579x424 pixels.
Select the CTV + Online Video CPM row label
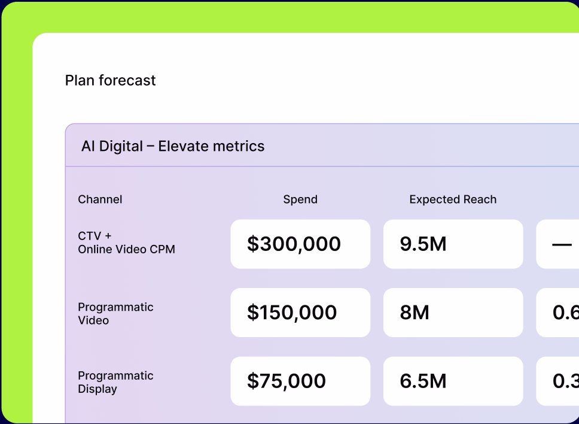(126, 243)
